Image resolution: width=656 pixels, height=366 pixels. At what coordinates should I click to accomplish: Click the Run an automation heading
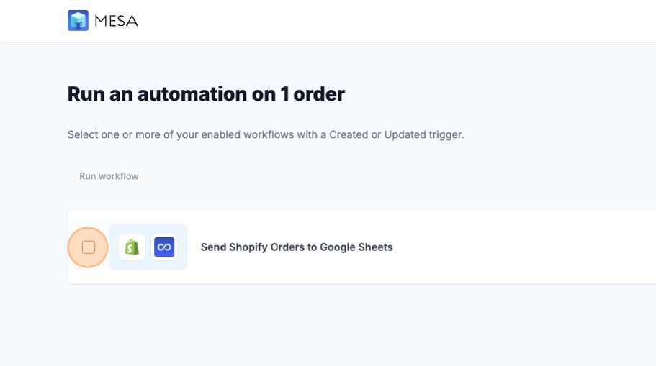(x=206, y=94)
